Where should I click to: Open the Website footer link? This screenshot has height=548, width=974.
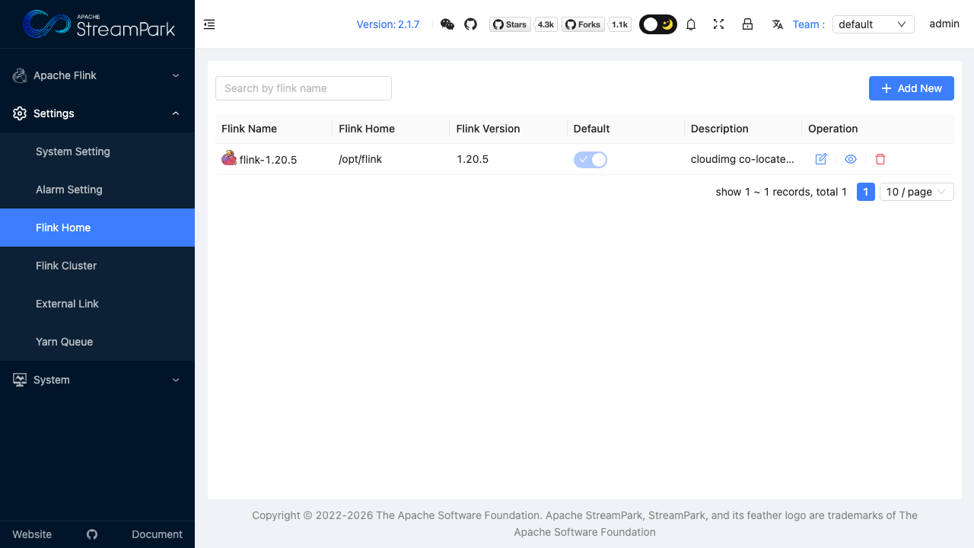[32, 534]
